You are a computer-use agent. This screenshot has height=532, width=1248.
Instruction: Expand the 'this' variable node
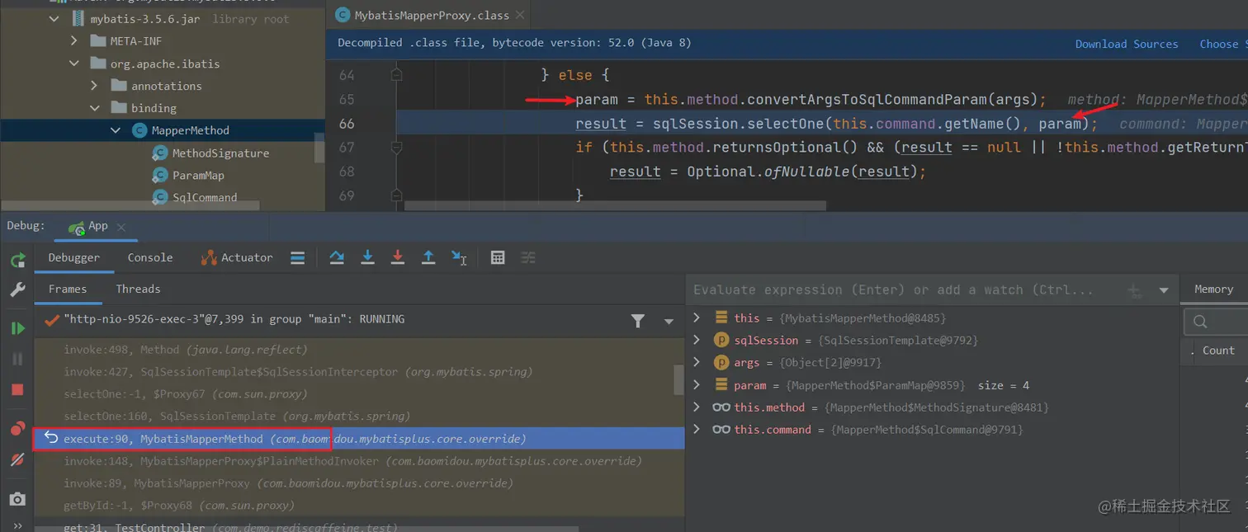697,318
